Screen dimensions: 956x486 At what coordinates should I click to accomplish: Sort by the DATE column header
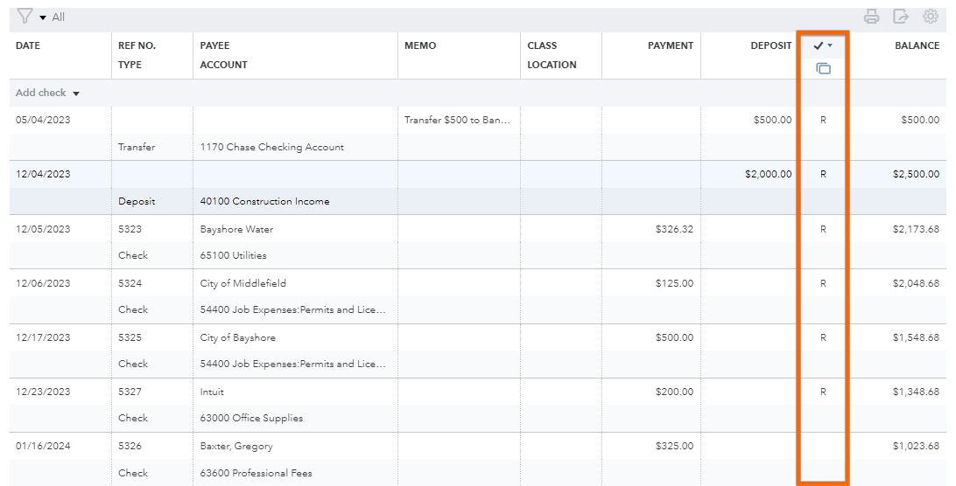28,45
